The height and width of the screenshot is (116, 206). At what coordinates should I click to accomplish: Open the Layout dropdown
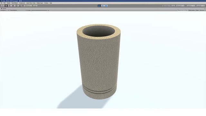(201, 6)
